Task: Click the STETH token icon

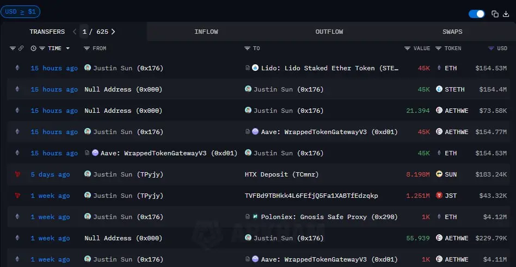Action: (439, 89)
